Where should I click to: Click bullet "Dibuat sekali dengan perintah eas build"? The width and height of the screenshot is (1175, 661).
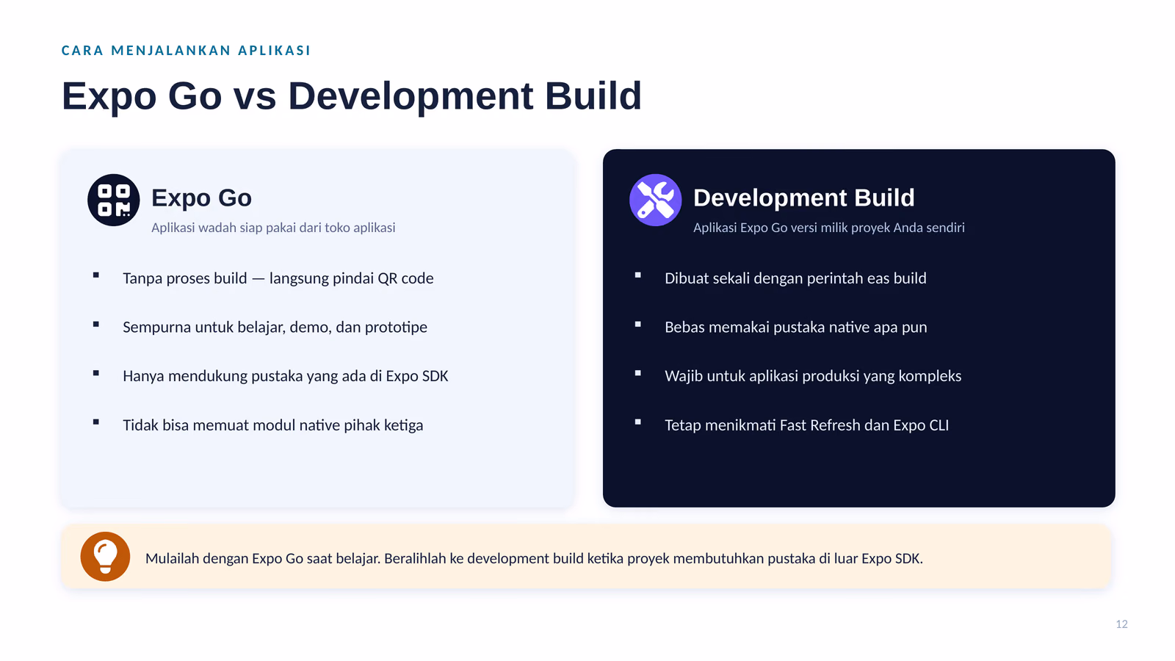tap(795, 278)
